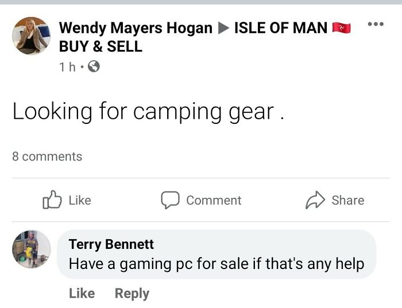Like Terry Bennett's gaming pc comment
This screenshot has width=402, height=308.
[82, 293]
